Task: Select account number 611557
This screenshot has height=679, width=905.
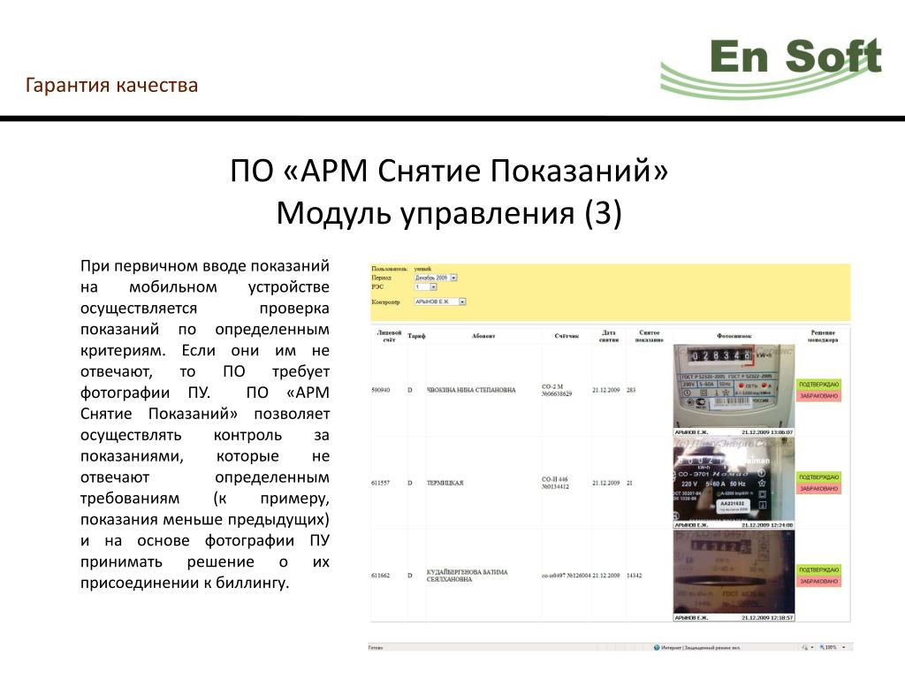Action: pyautogui.click(x=380, y=484)
